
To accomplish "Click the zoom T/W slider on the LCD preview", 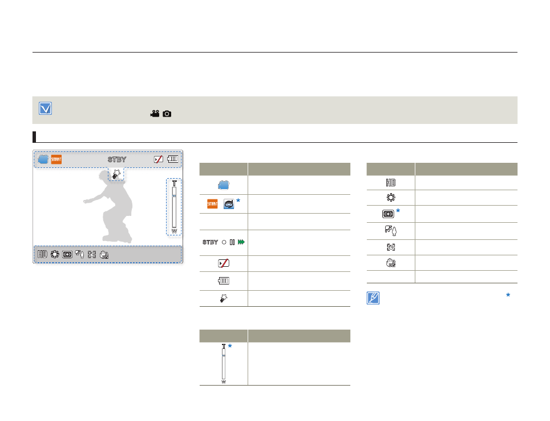I will (x=174, y=207).
